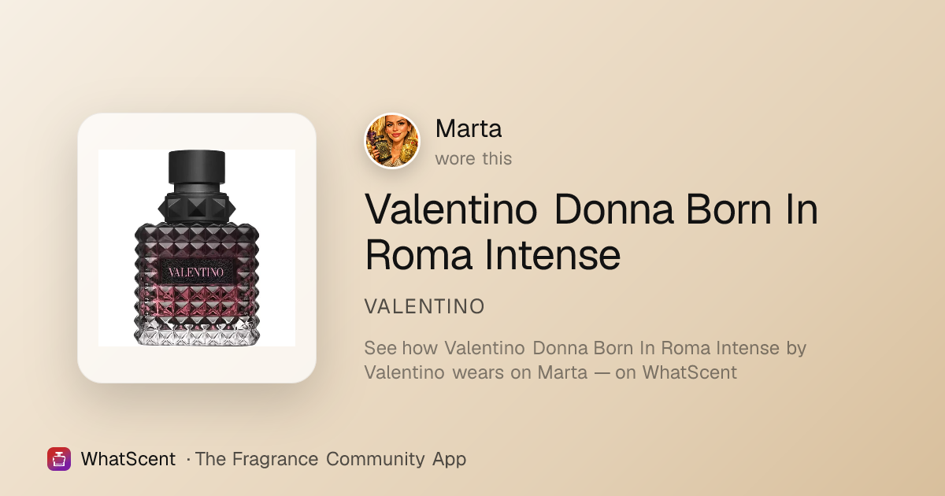
Task: Select the VALENTINO brand label below the title
Action: (x=424, y=306)
